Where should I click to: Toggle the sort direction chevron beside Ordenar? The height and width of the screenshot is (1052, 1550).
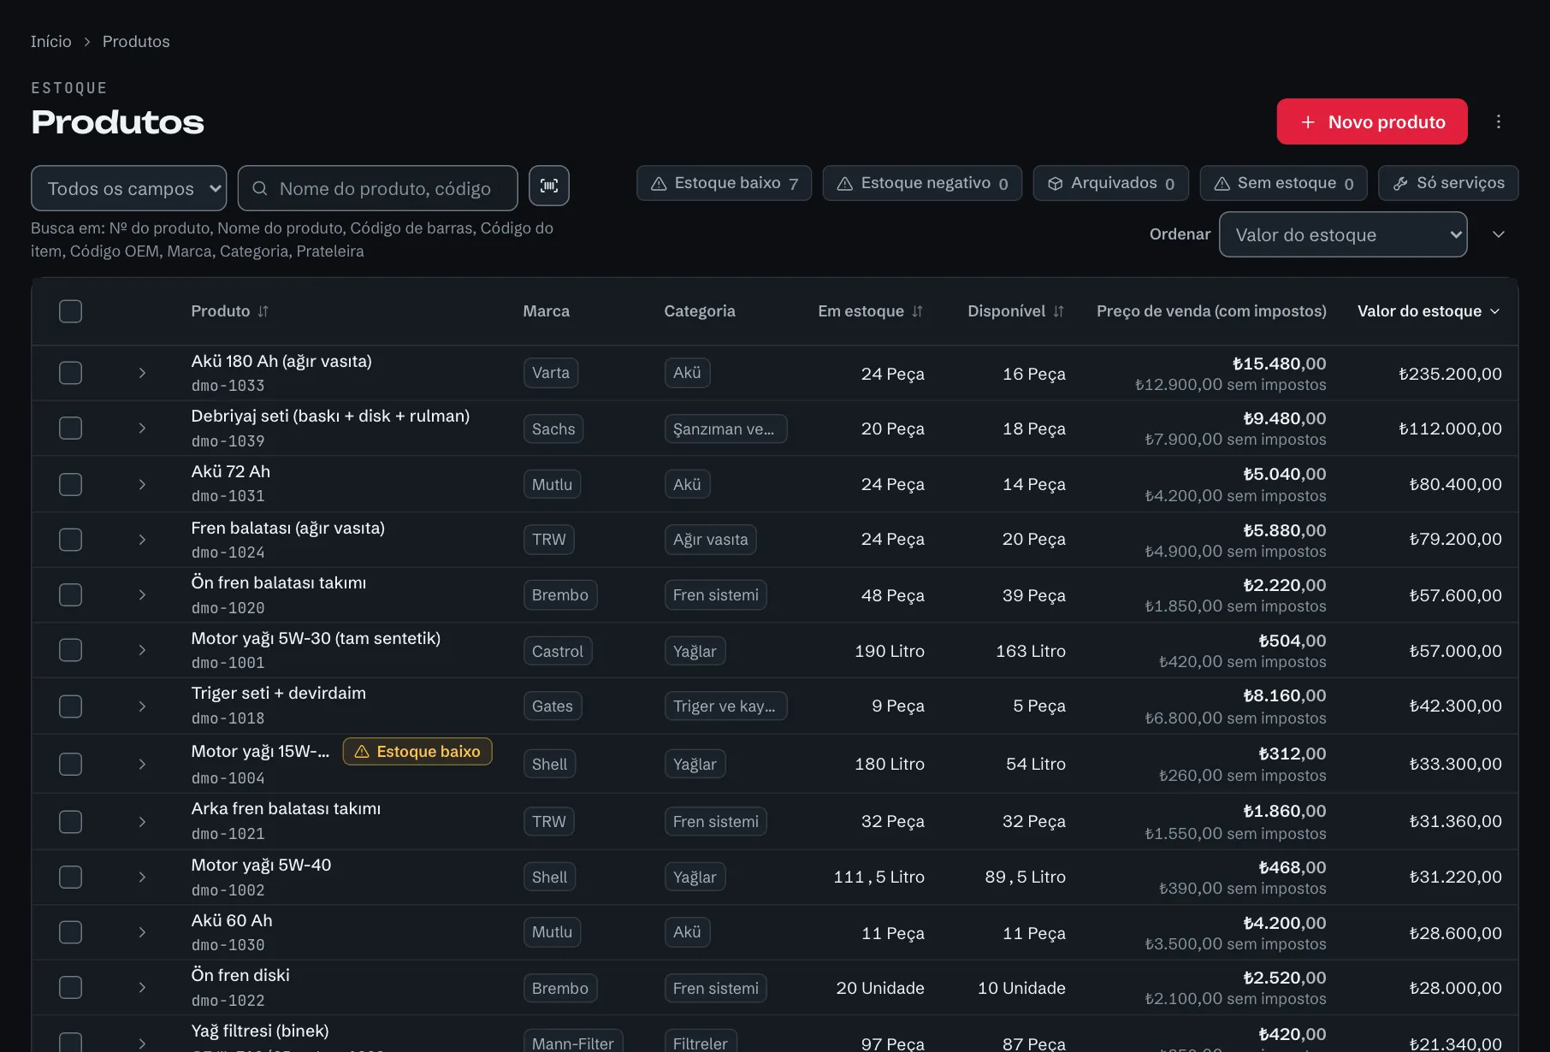coord(1499,234)
